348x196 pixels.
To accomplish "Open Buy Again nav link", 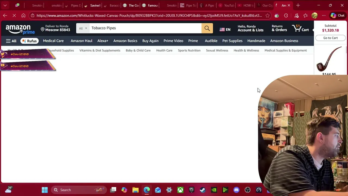I will click(x=150, y=41).
